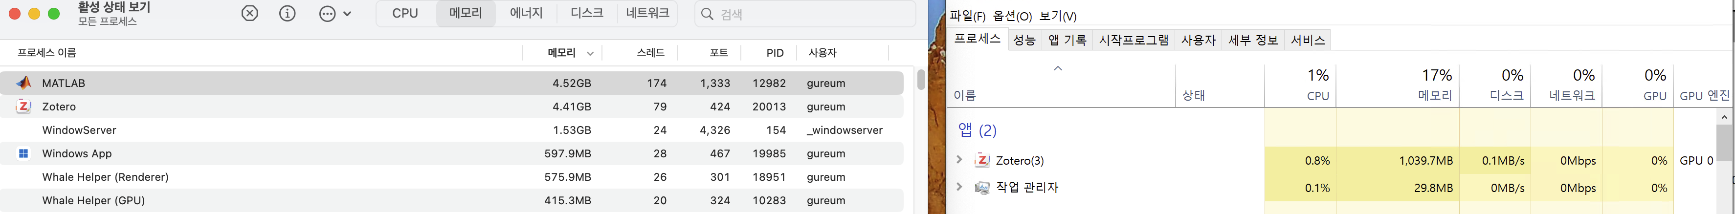Select the WindowServer process row
Image resolution: width=1735 pixels, height=214 pixels.
451,130
